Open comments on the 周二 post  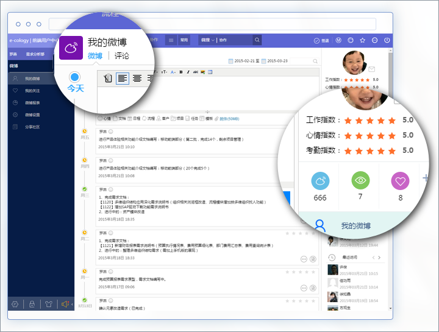pyautogui.click(x=304, y=260)
